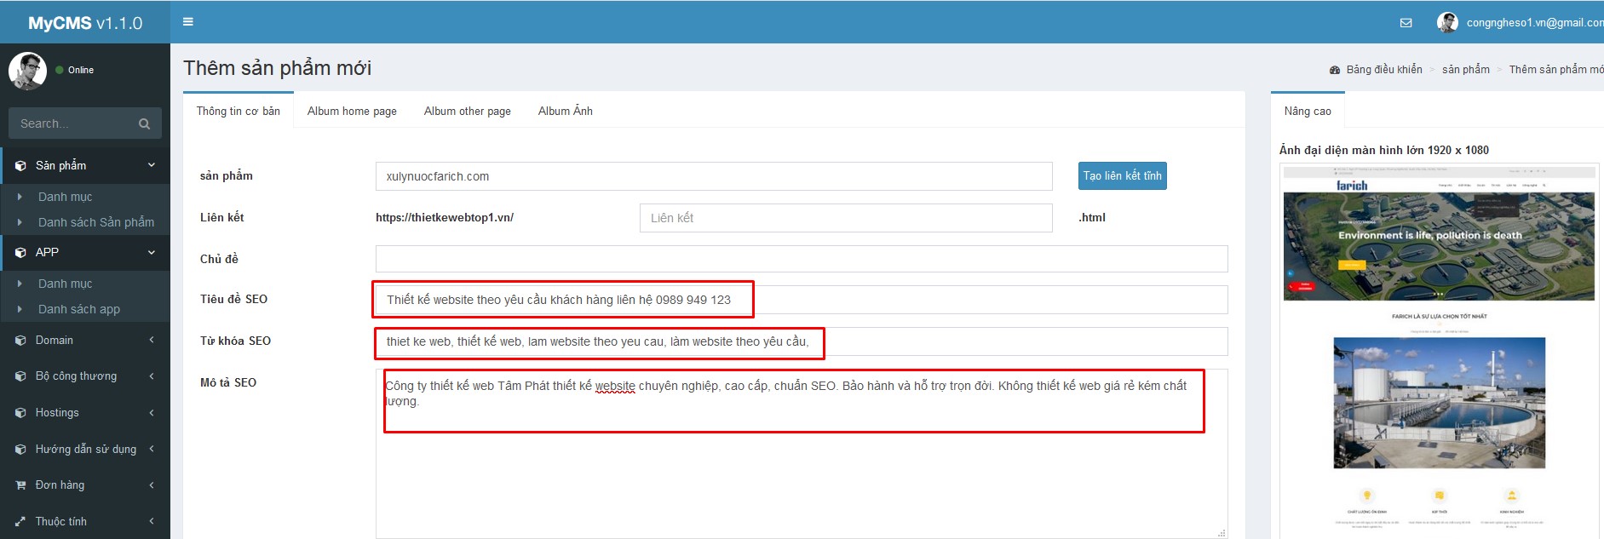Collapse the Sản phẩm sidebar menu
Screen dimensions: 1604x539
pos(152,165)
